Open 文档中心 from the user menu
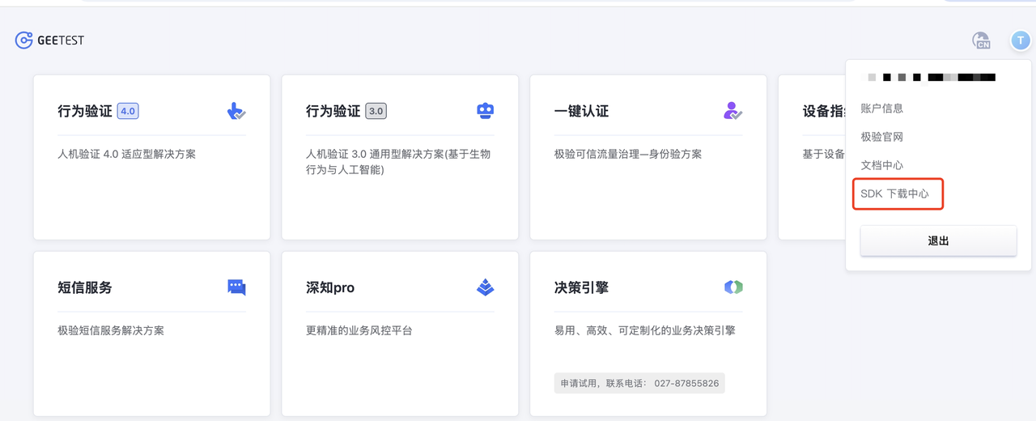Viewport: 1036px width, 421px height. click(x=881, y=165)
